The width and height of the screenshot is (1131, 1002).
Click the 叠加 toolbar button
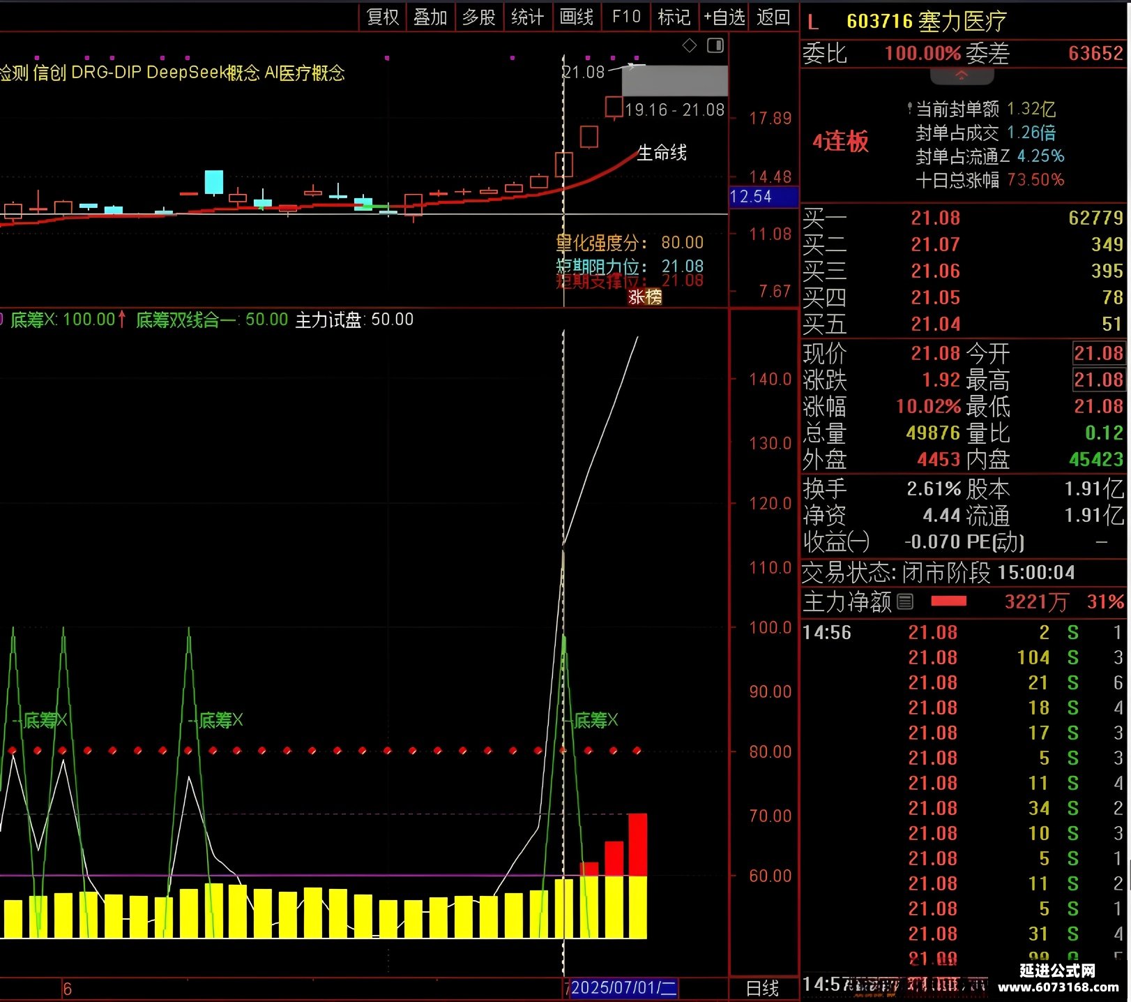[430, 17]
